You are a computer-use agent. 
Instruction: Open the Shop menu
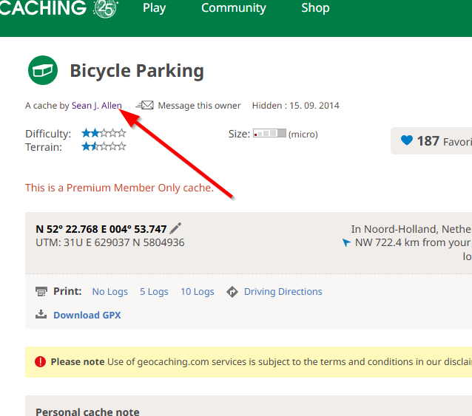(315, 8)
